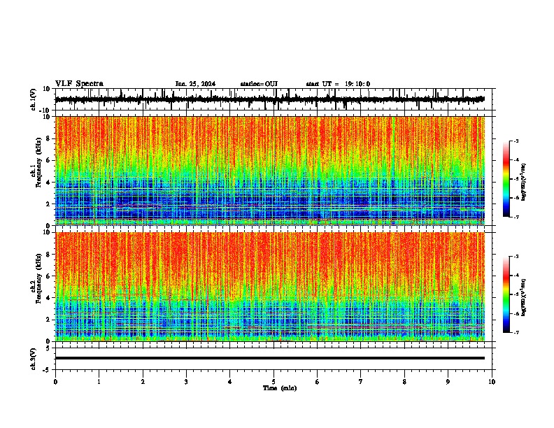Click the ch.3(V) axis label

[x=34, y=359]
